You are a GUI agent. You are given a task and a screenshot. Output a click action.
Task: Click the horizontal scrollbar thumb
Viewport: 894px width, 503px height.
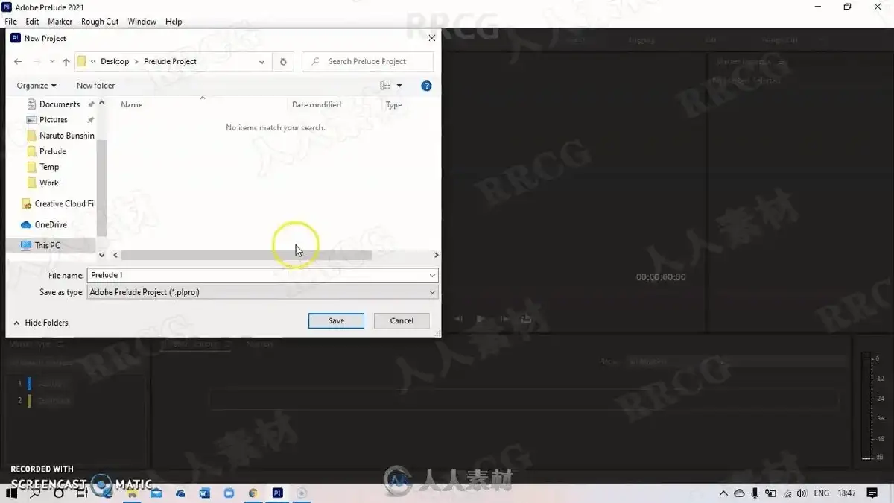click(x=246, y=255)
